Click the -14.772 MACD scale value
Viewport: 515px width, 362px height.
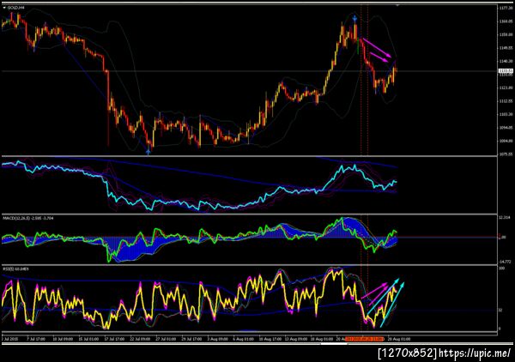click(x=506, y=262)
